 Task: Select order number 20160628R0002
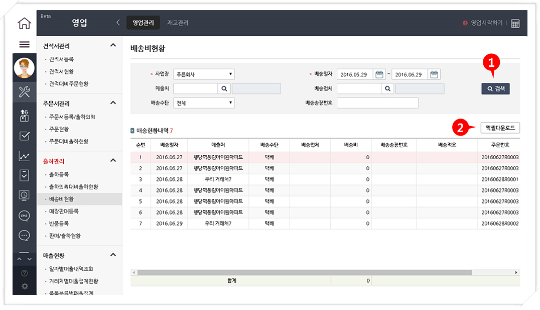pyautogui.click(x=500, y=224)
